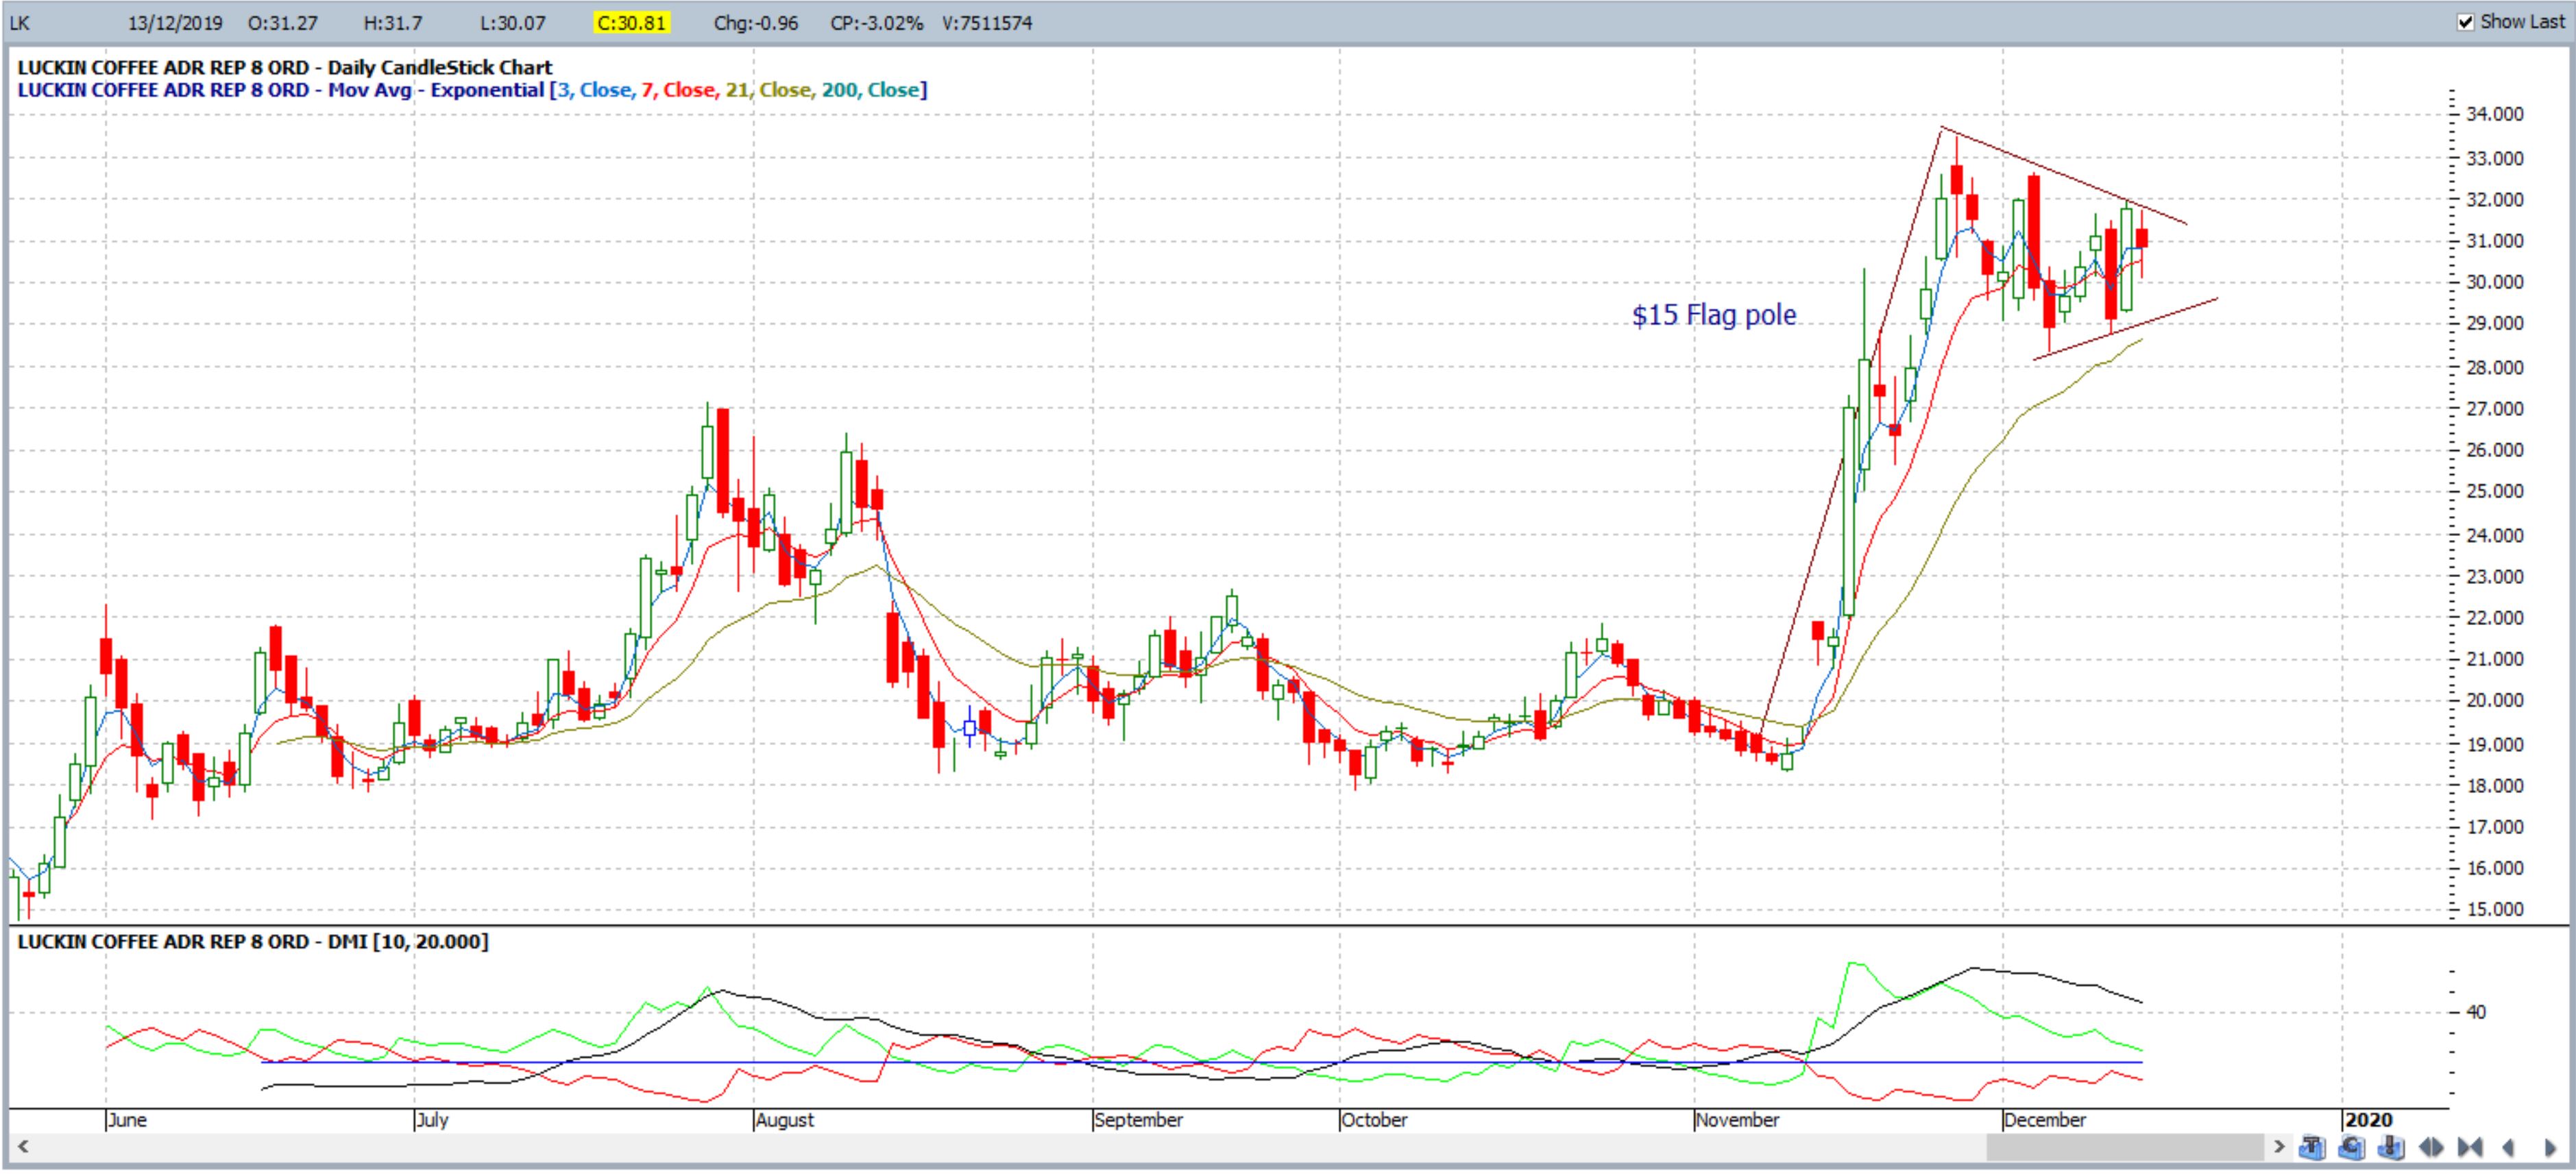Click the blue 'T' folder icon
The width and height of the screenshot is (2576, 1174).
click(2312, 1147)
